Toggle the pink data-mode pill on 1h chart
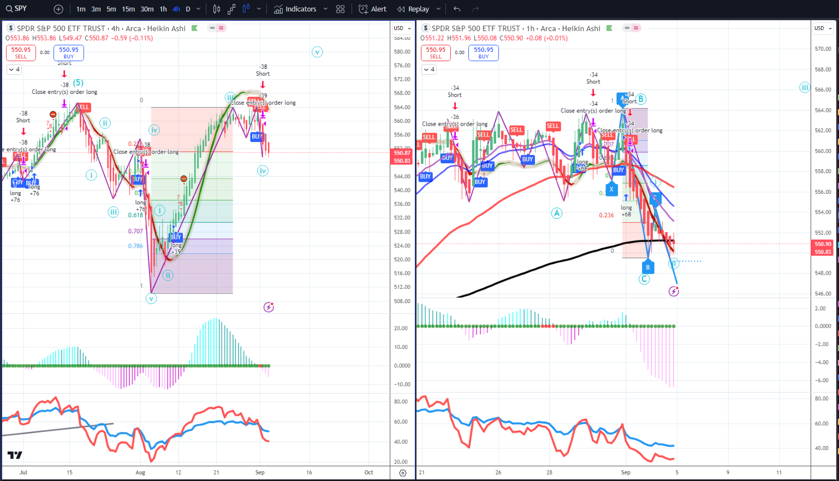Viewport: 839px width, 481px height. tap(636, 28)
